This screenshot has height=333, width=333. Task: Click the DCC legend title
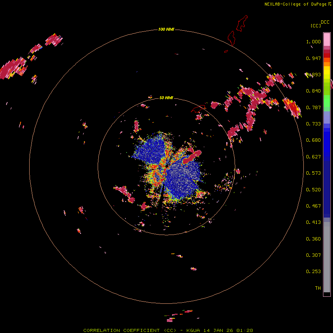[325, 22]
